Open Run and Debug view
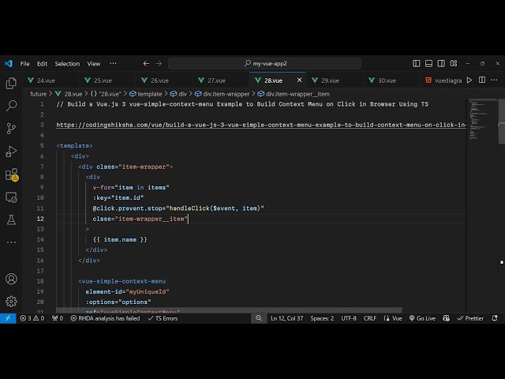 click(x=11, y=152)
